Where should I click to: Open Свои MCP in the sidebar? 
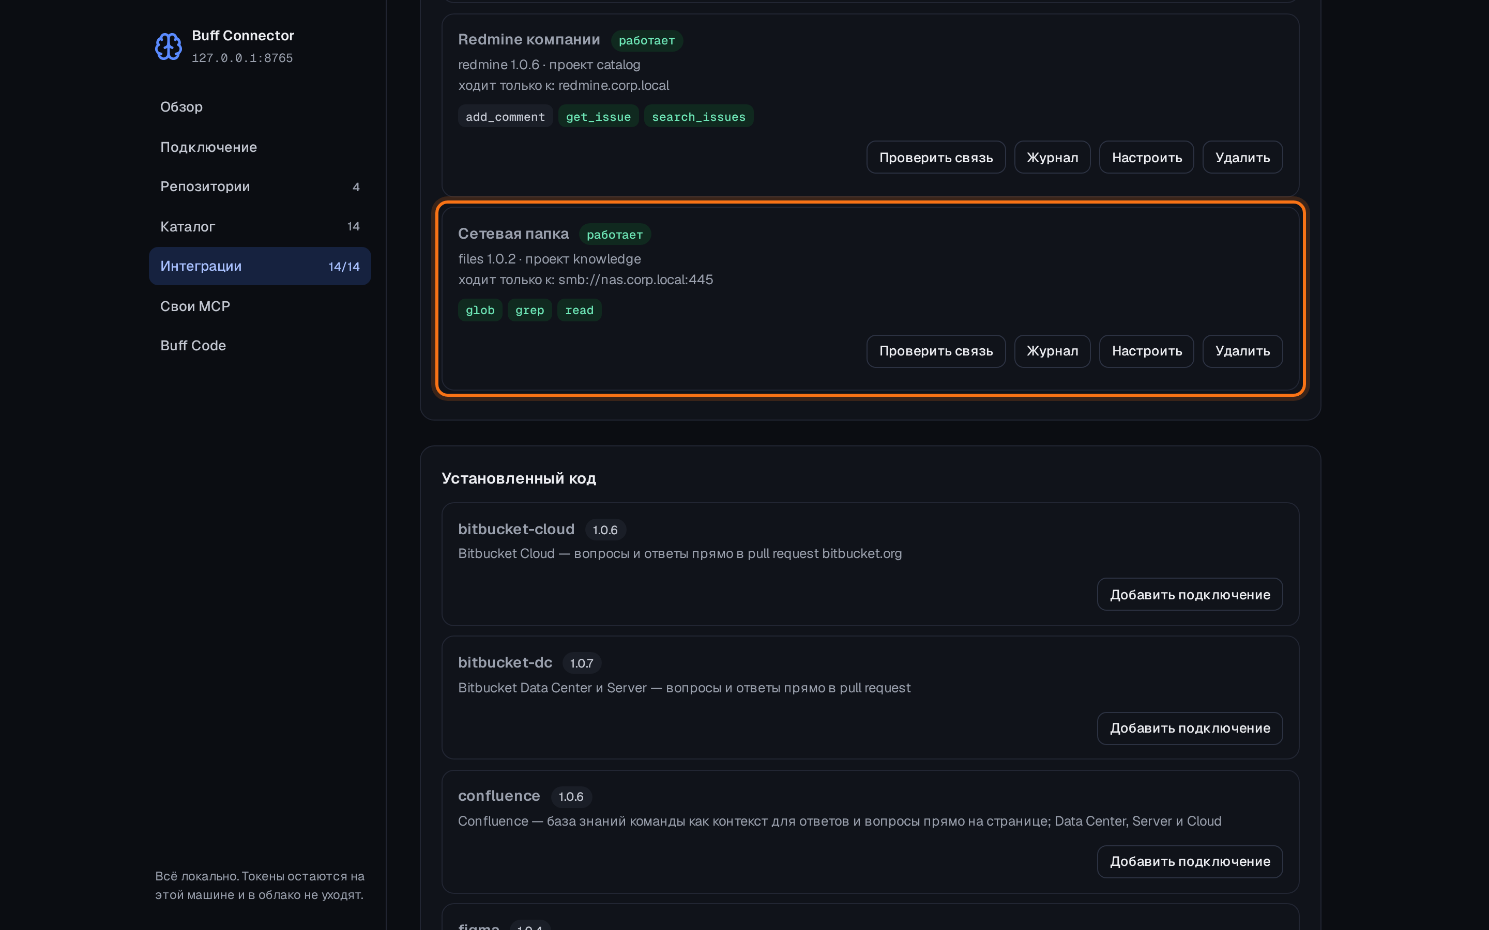[260, 306]
